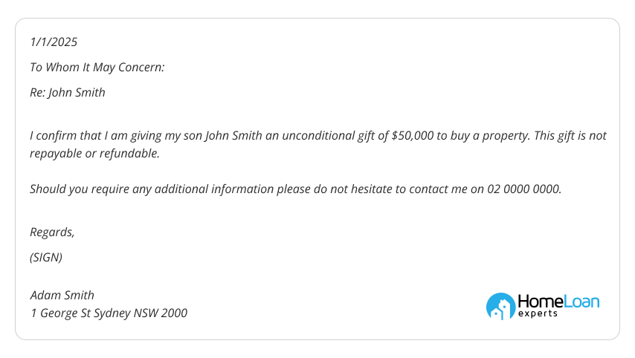This screenshot has height=358, width=635.
Task: Click the To Whom It May Concern line
Action: coord(97,67)
